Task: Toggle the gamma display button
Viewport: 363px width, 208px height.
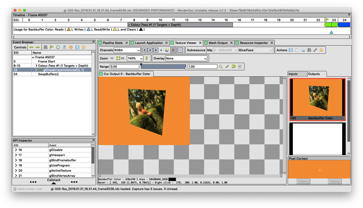Action: (180, 50)
